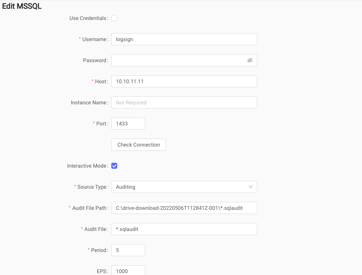Image resolution: width=362 pixels, height=275 pixels.
Task: Click the Instance Name label
Action: pyautogui.click(x=90, y=102)
